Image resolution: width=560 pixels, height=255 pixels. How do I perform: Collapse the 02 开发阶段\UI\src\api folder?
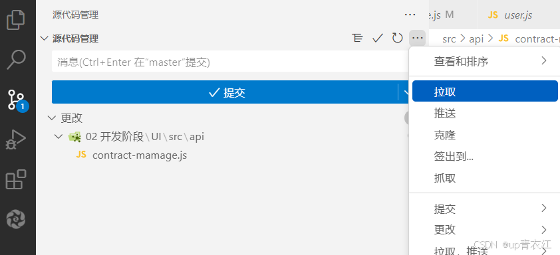59,137
